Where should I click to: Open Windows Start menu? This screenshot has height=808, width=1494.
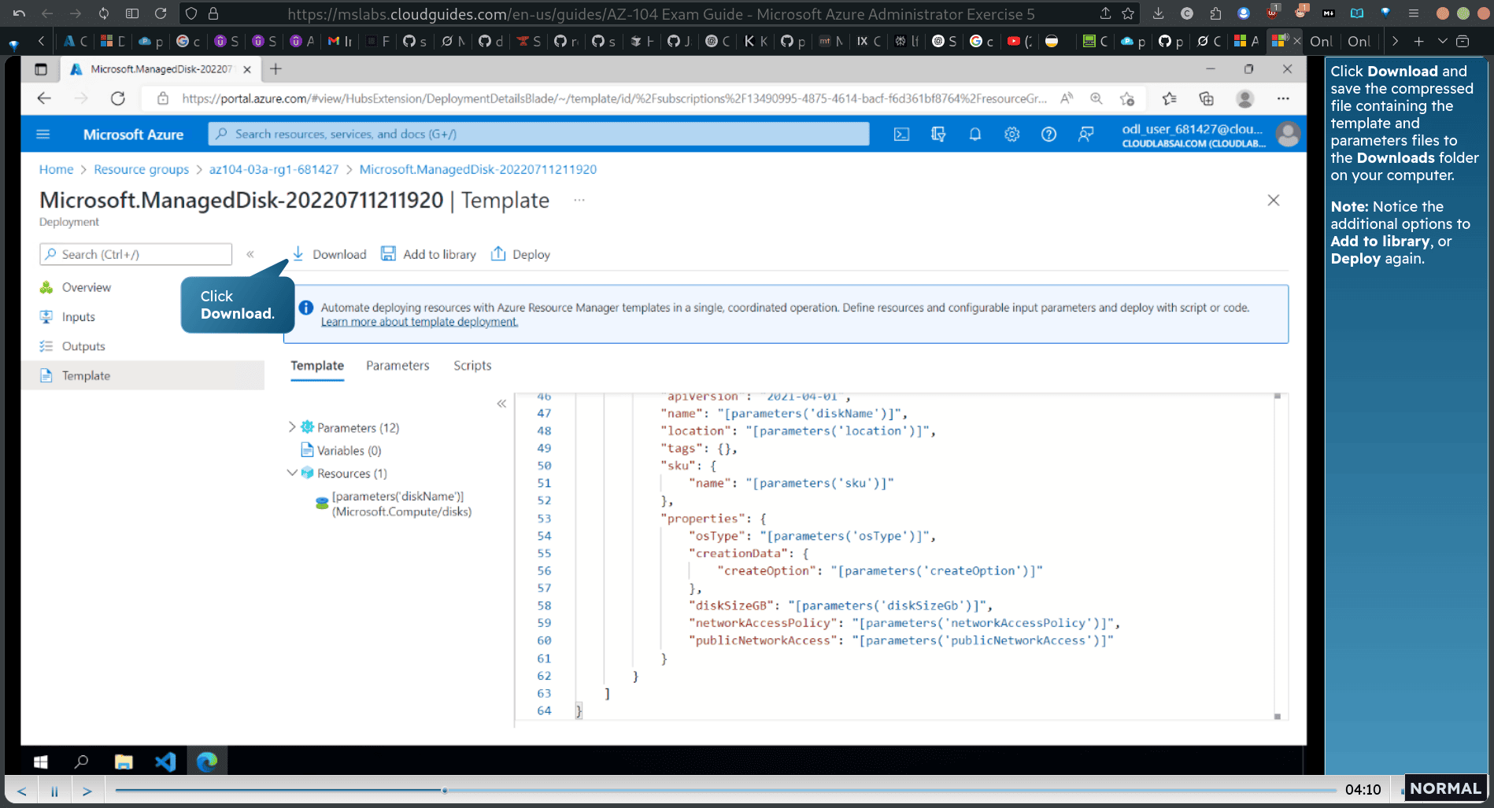click(x=41, y=762)
